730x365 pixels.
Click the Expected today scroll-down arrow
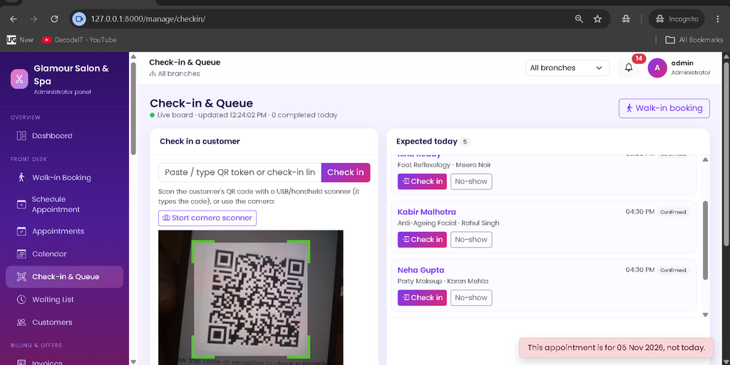[x=705, y=315]
